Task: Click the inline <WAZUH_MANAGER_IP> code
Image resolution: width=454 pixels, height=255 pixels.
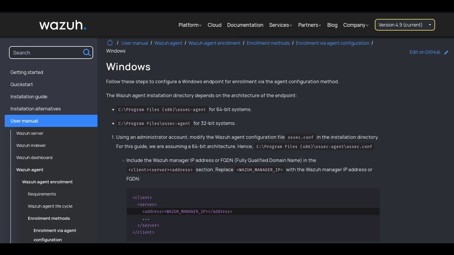Action: pos(260,170)
